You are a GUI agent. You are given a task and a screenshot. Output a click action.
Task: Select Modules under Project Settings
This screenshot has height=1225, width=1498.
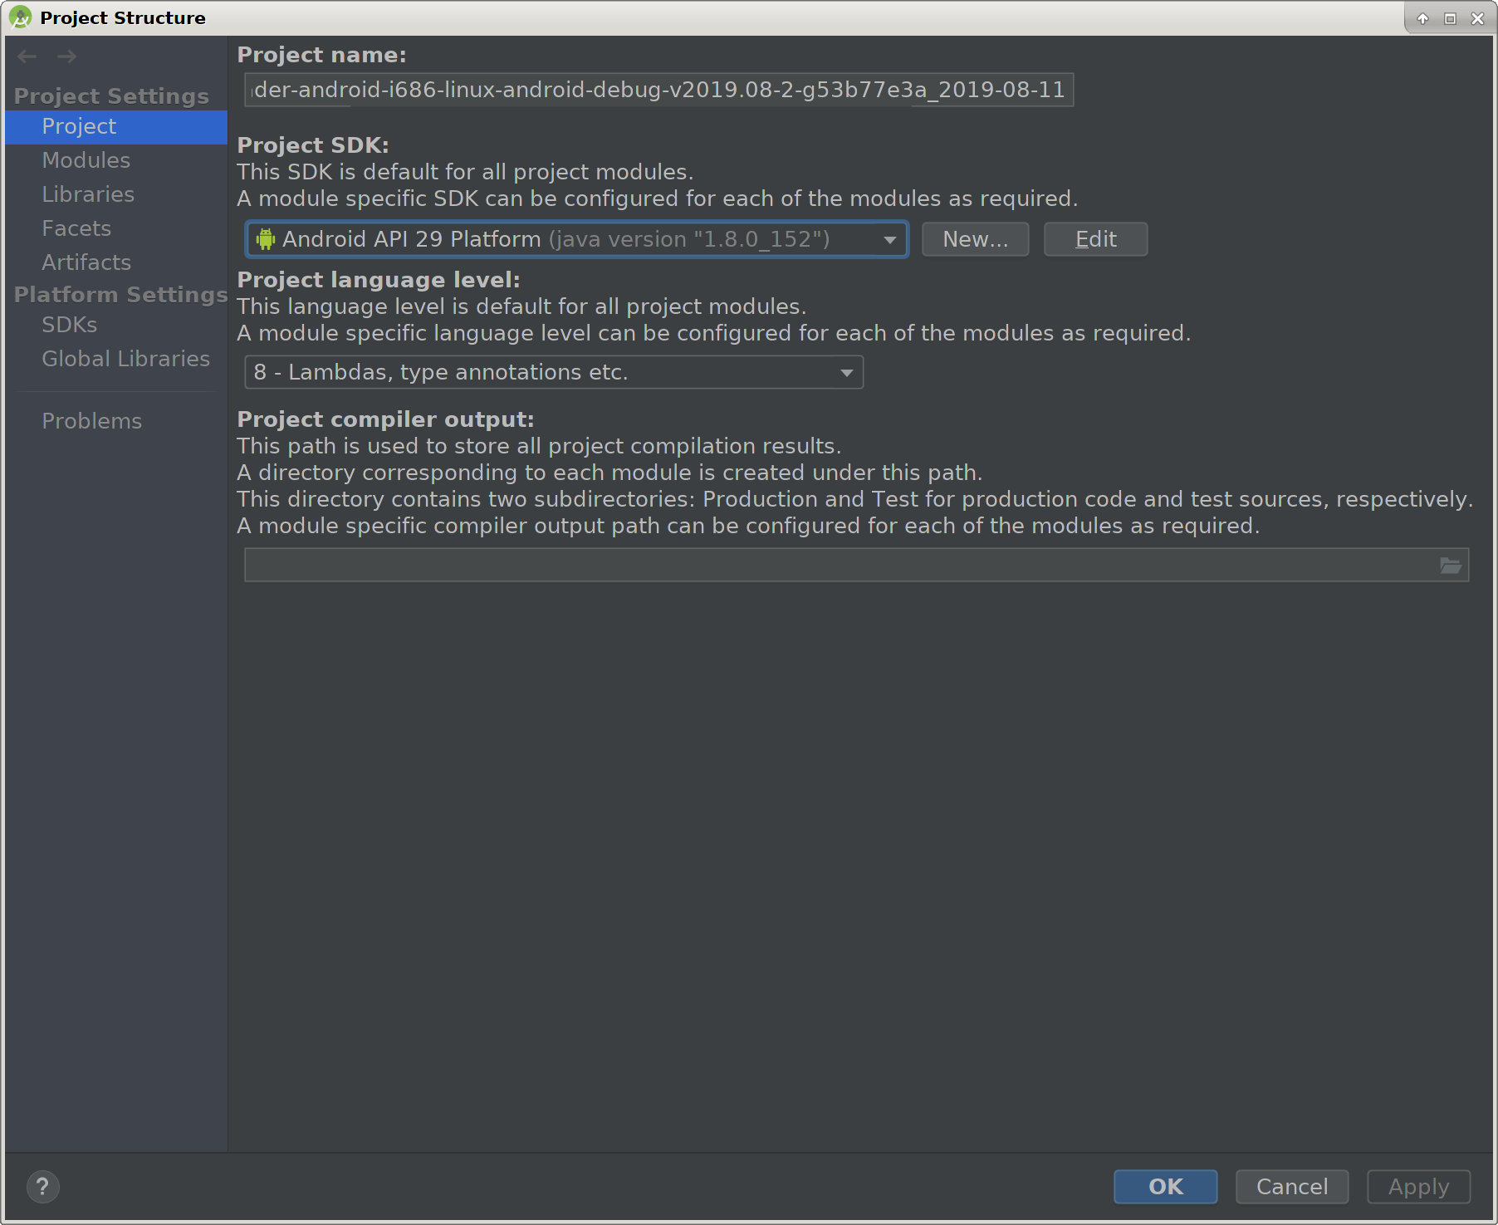pos(86,159)
